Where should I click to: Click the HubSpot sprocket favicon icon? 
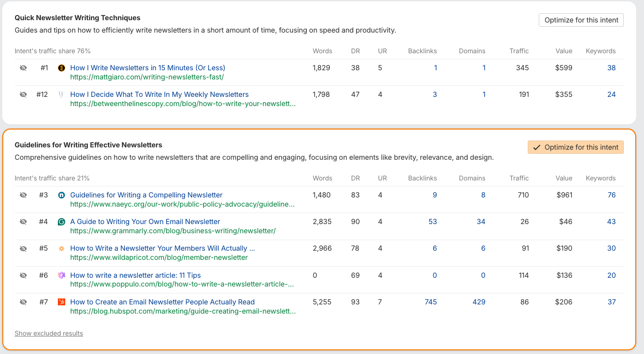pyautogui.click(x=62, y=302)
